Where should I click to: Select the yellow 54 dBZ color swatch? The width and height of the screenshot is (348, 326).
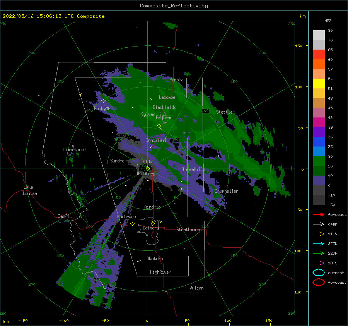pos(319,84)
